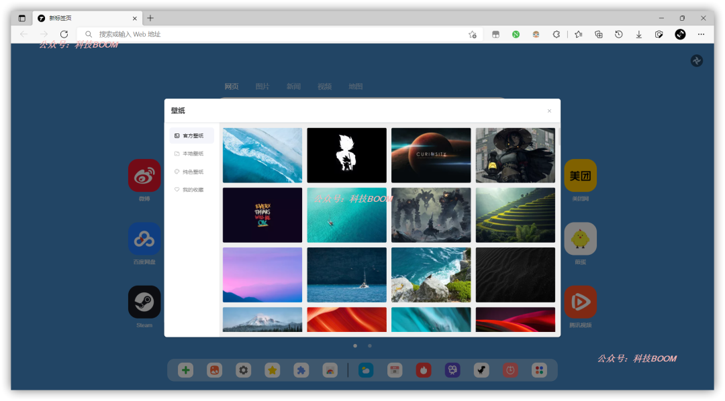
Task: Open the calendar icon in dock
Action: coord(395,370)
